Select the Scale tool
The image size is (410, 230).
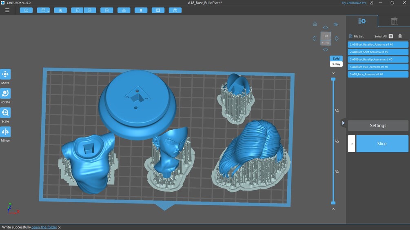click(5, 113)
